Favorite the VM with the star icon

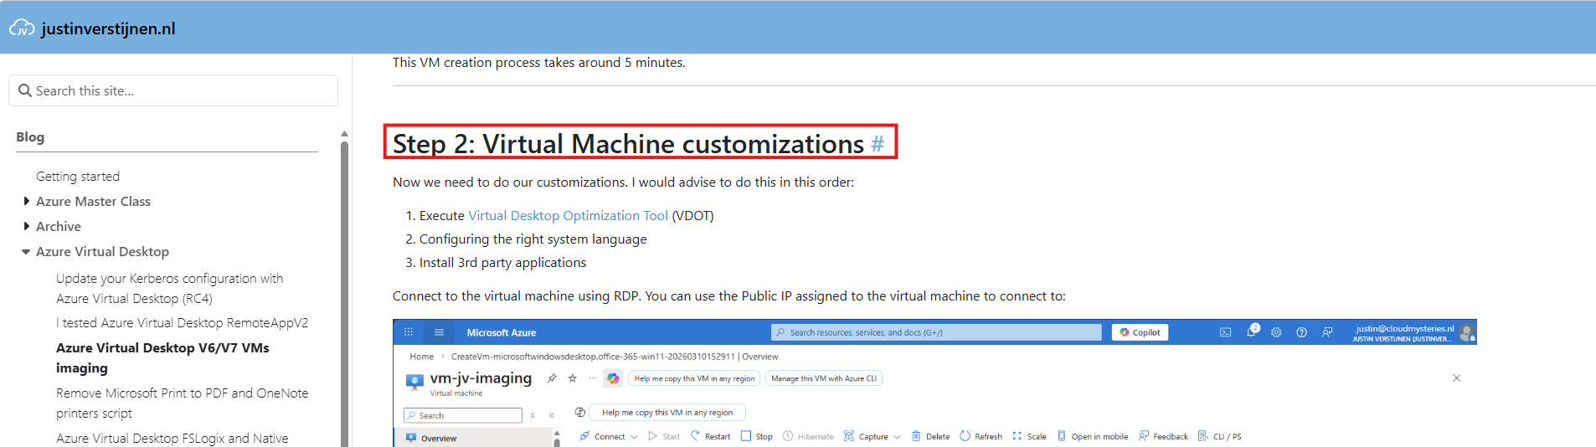573,378
